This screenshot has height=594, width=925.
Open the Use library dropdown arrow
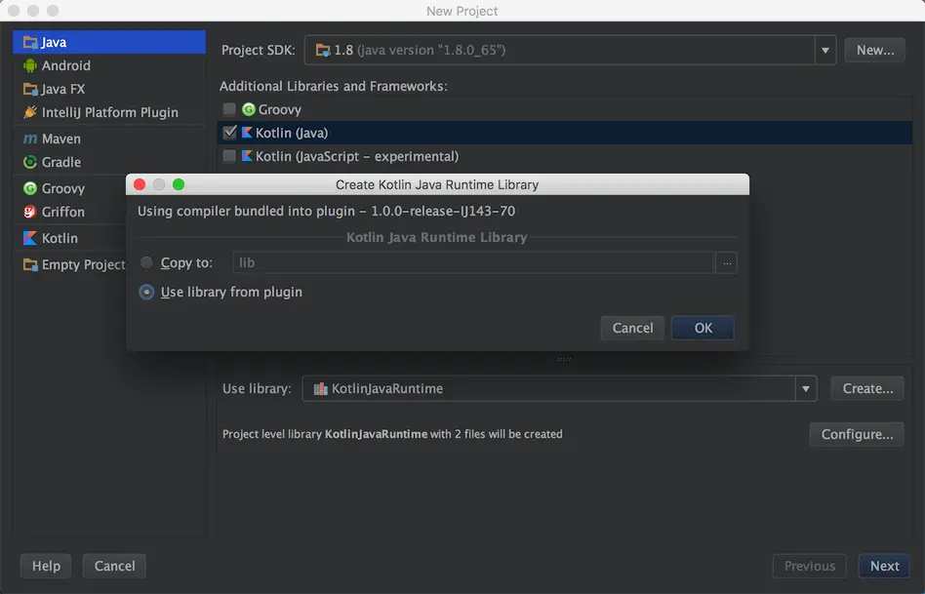[806, 389]
